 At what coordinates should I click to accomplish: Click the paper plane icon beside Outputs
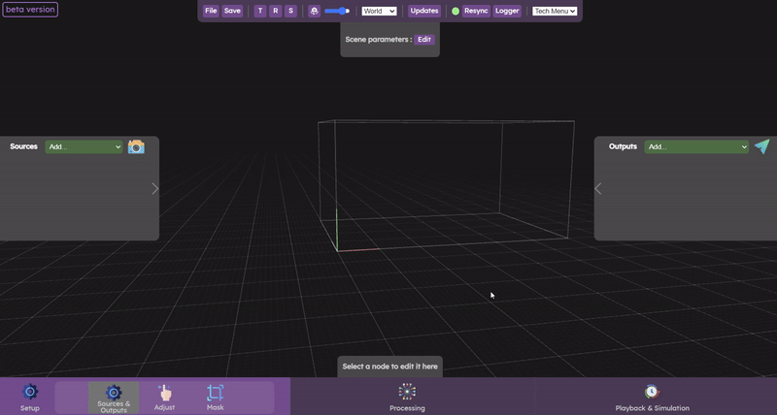tap(762, 146)
